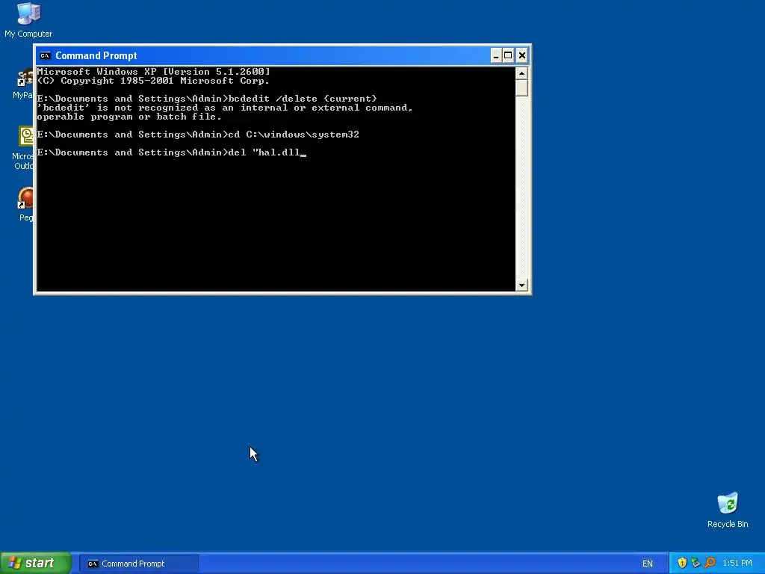Click the Command Prompt title bar text
The height and width of the screenshot is (574, 765).
coord(96,55)
